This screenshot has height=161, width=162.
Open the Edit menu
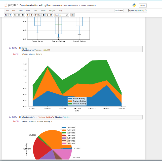[x=14, y=10]
